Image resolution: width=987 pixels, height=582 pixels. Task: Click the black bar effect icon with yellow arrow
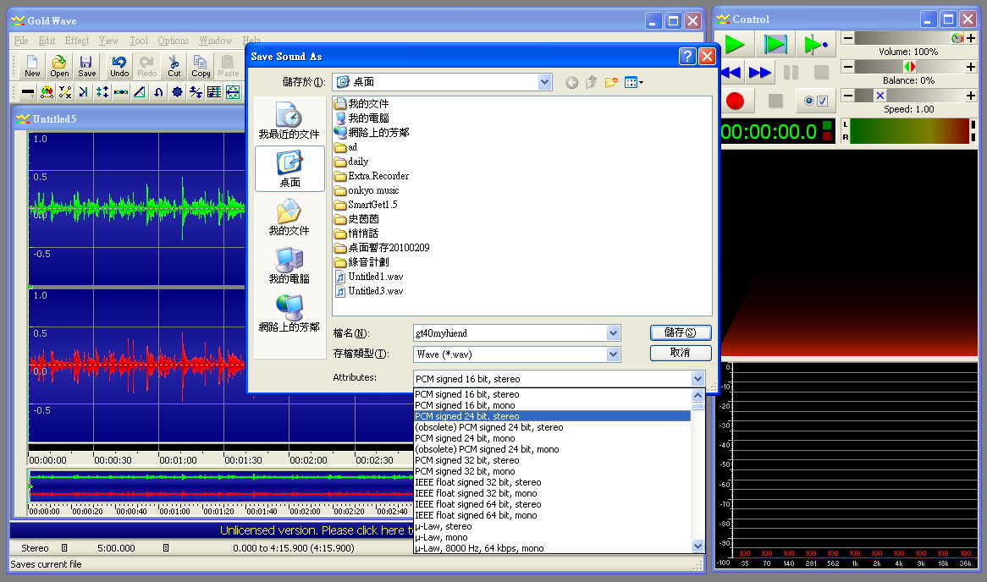pos(28,92)
